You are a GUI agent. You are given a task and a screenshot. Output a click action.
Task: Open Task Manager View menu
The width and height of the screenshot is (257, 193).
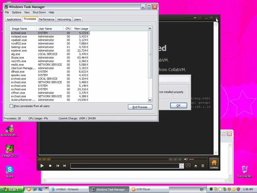pos(27,12)
